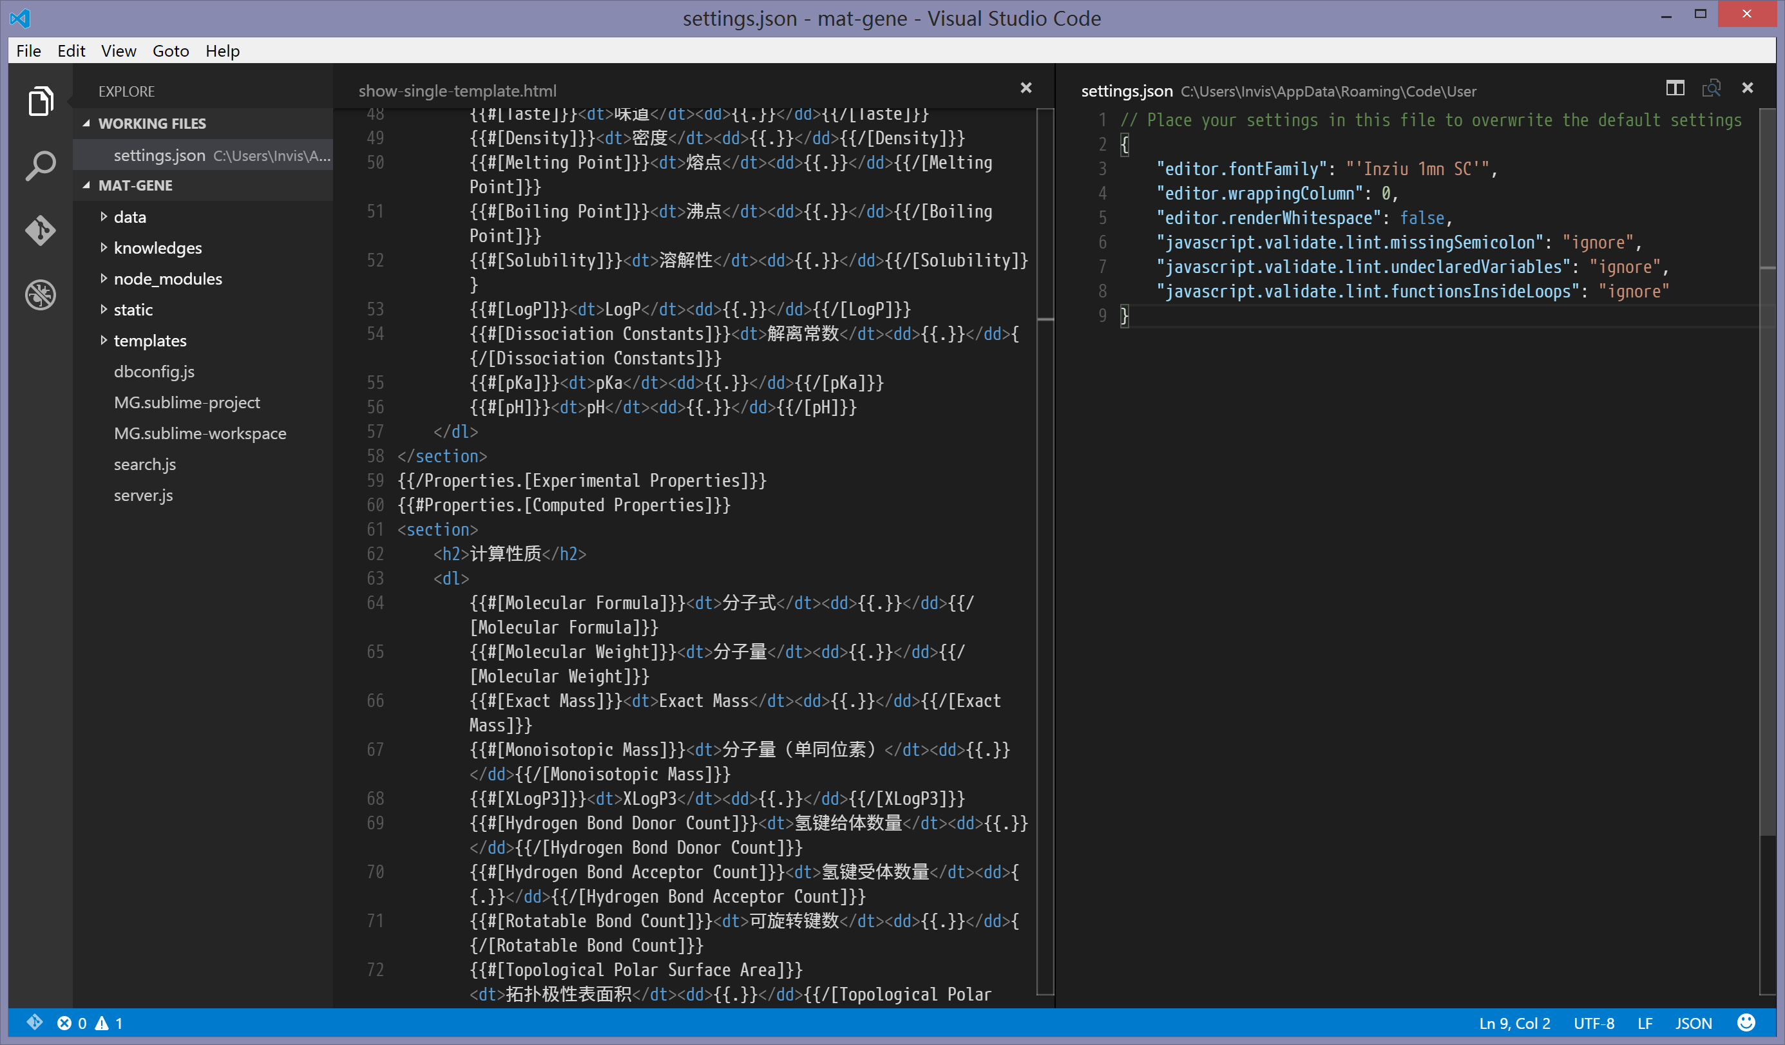Select settings.json in working files
1785x1045 pixels.
pos(202,155)
